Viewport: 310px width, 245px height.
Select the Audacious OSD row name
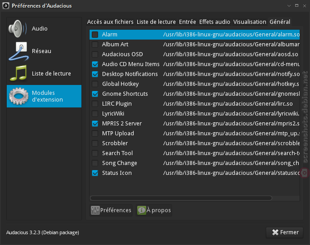(x=122, y=54)
